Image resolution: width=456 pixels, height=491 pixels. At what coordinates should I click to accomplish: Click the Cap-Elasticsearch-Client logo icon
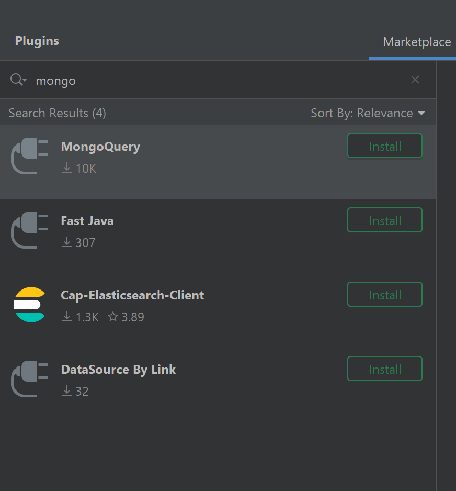(x=29, y=304)
